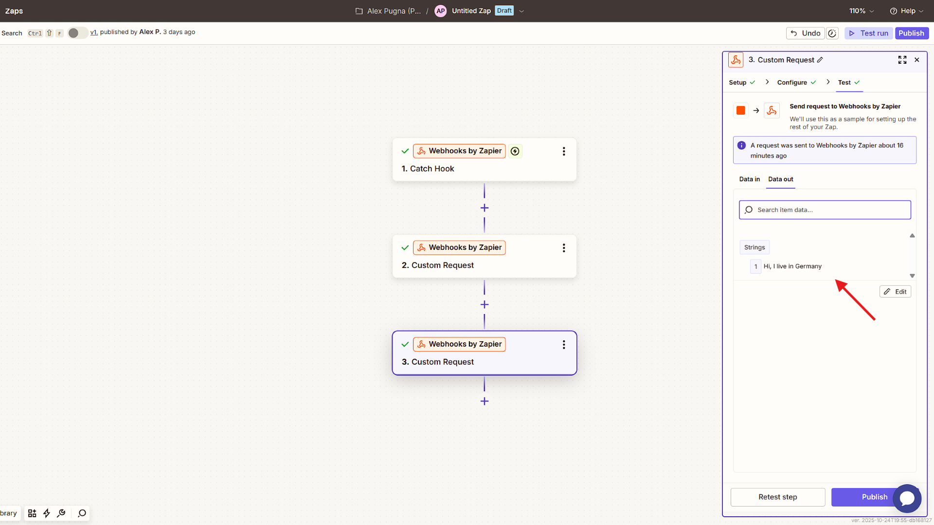The width and height of the screenshot is (934, 525).
Task: Click the Webhooks by Zapier icon on Catch Hook step
Action: point(421,151)
